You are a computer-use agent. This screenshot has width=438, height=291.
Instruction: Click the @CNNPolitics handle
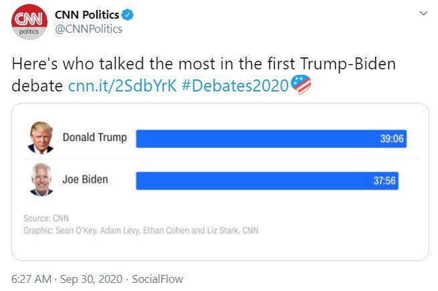click(89, 29)
